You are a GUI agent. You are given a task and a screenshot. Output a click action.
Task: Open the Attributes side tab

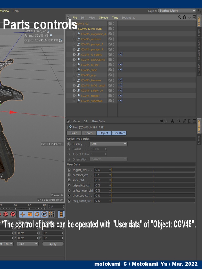(199, 126)
